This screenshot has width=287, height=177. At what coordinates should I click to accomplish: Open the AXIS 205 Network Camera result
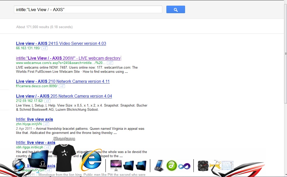[x=64, y=96]
